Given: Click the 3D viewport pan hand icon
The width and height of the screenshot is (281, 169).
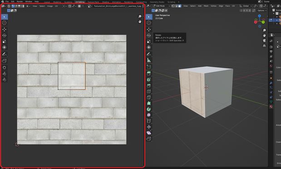Looking at the screenshot, I should [264, 35].
